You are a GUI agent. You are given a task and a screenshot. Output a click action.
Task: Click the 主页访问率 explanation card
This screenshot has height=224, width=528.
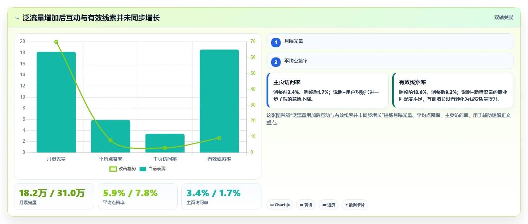coord(328,90)
